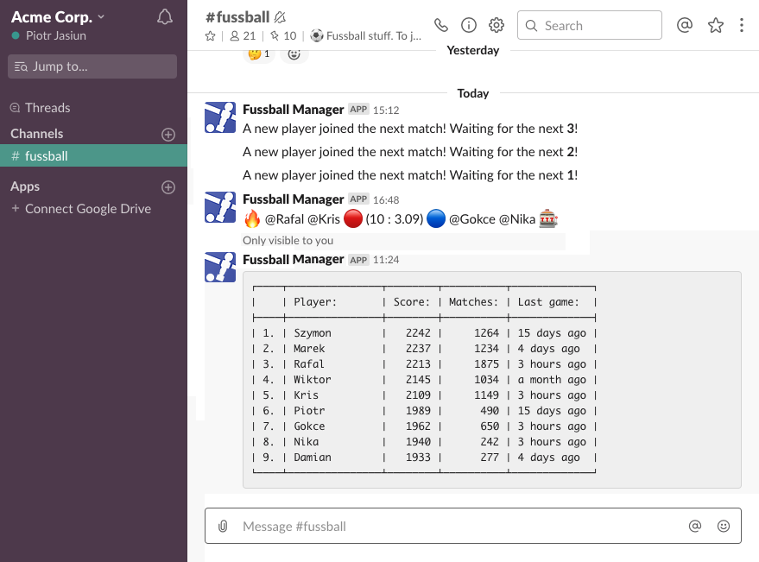This screenshot has width=759, height=562.
Task: Click in the Message #fussball input
Action: (473, 526)
